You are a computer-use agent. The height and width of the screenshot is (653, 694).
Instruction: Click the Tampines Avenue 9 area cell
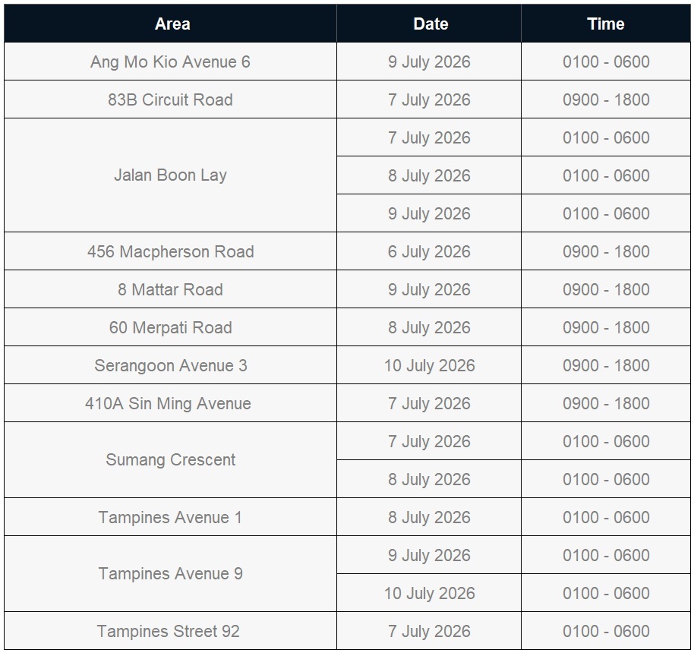click(x=170, y=574)
